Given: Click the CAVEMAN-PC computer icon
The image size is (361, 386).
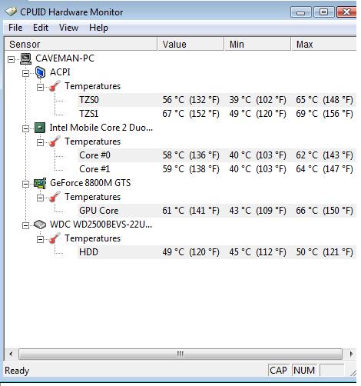Looking at the screenshot, I should (x=26, y=58).
